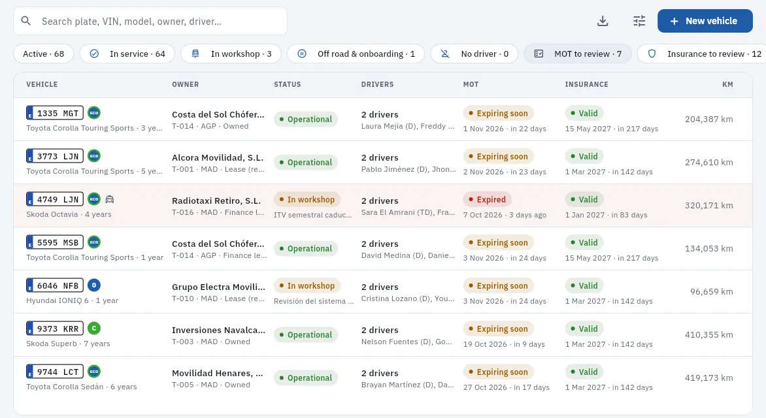
Task: Click the ECO badge on 1335 MGT
Action: pos(94,113)
